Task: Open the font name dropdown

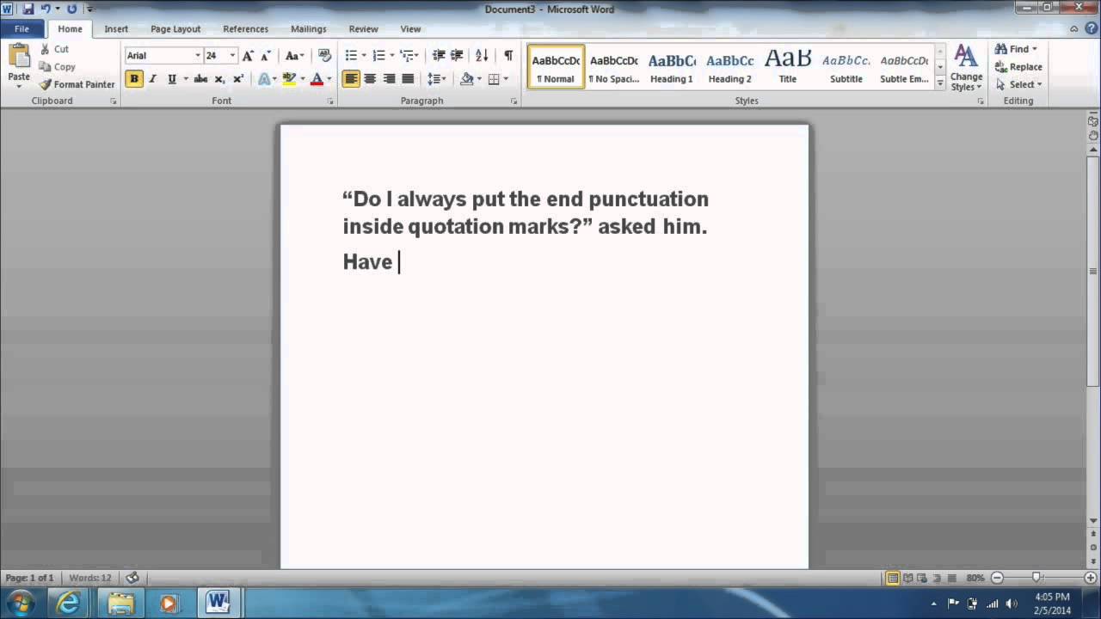Action: [197, 55]
